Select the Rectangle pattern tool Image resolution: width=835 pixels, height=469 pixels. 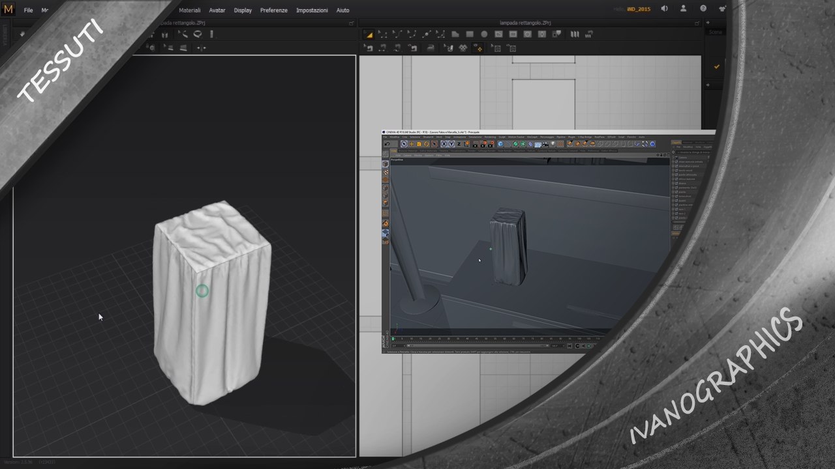click(469, 35)
